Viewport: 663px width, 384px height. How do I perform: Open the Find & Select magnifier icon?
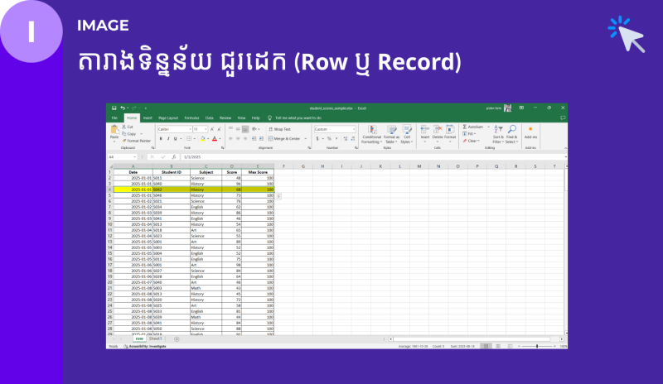pos(512,130)
